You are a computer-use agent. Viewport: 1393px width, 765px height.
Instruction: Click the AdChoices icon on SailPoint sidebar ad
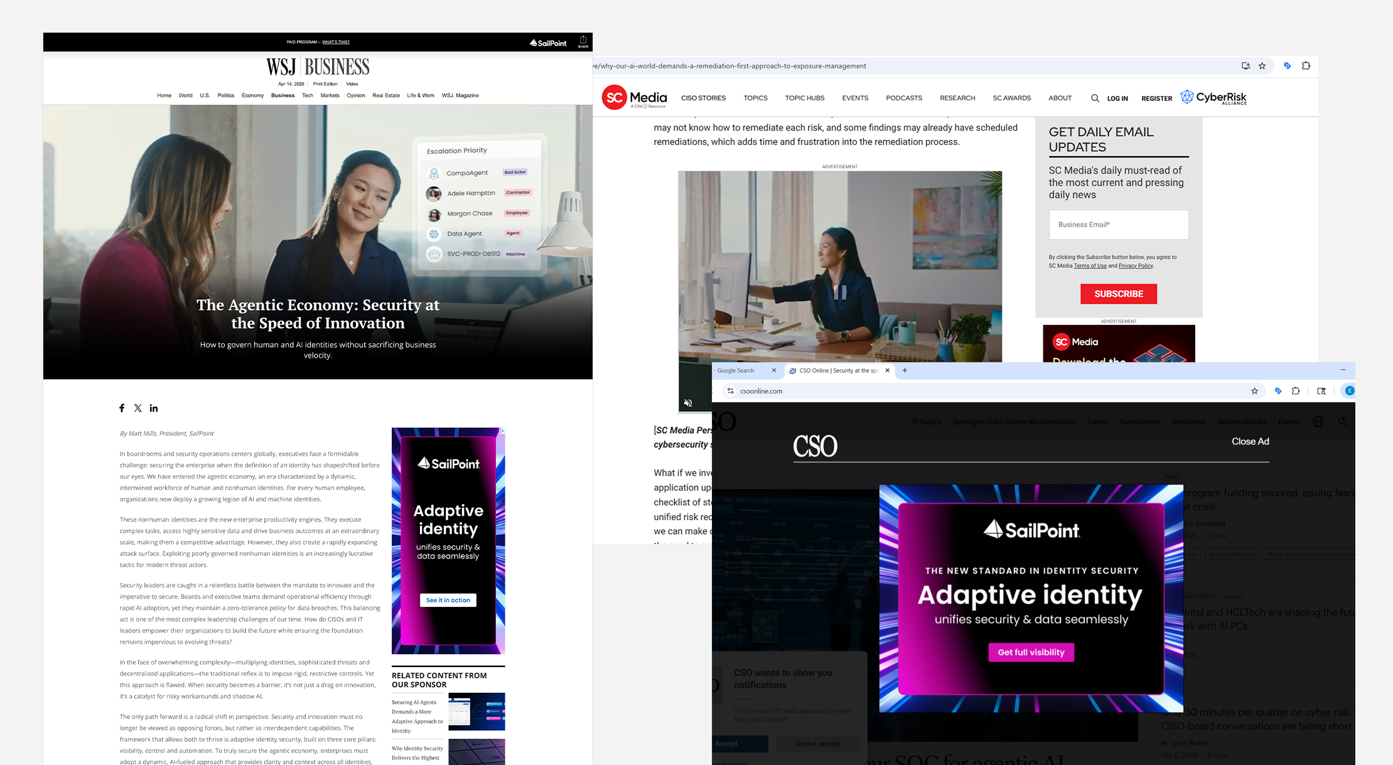(502, 431)
